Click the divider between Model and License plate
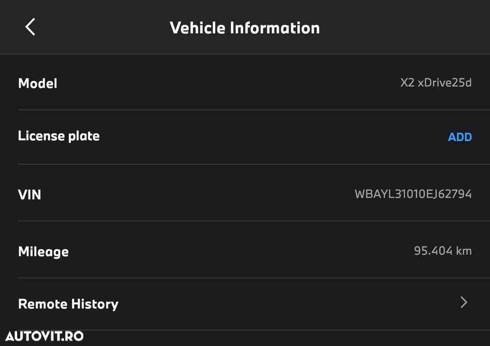490x346 pixels. tap(245, 110)
